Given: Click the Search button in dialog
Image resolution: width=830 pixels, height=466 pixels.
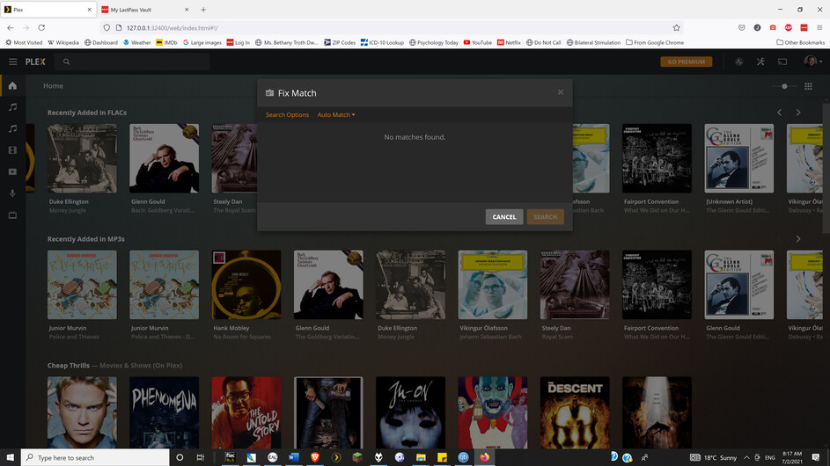Looking at the screenshot, I should [x=545, y=217].
